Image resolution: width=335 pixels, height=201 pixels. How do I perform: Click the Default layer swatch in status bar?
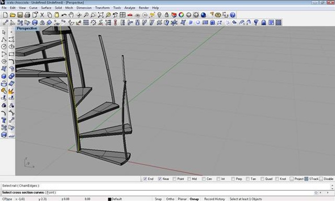[x=109, y=199]
